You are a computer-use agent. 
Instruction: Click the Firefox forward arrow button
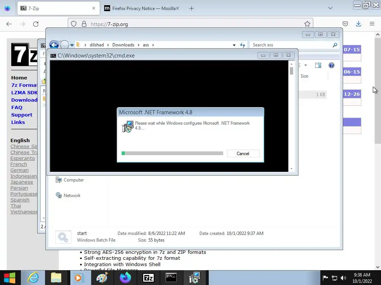click(x=22, y=24)
